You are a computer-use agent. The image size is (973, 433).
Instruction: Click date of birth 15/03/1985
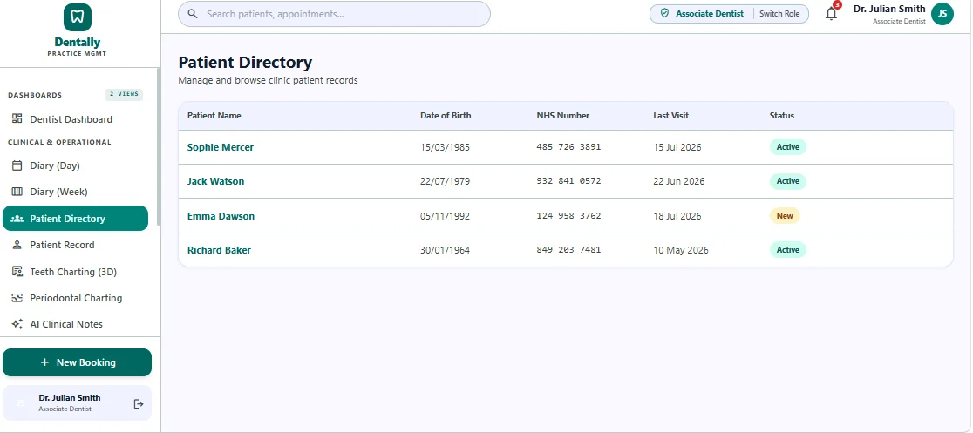point(445,147)
